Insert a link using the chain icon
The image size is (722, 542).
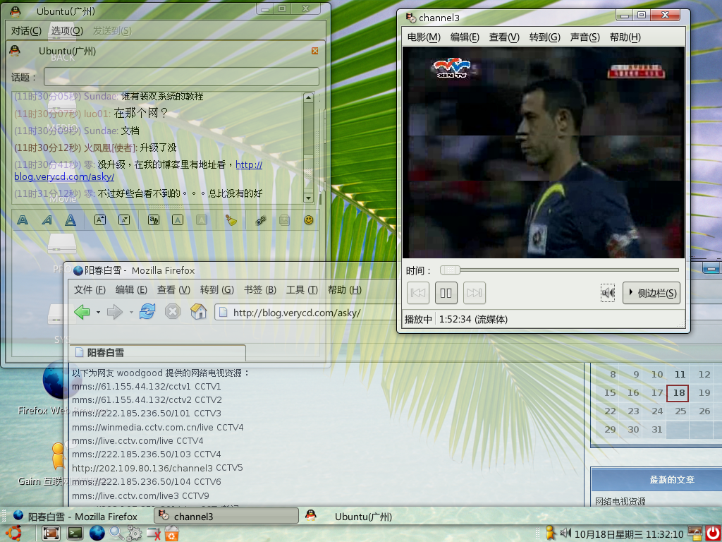[261, 220]
